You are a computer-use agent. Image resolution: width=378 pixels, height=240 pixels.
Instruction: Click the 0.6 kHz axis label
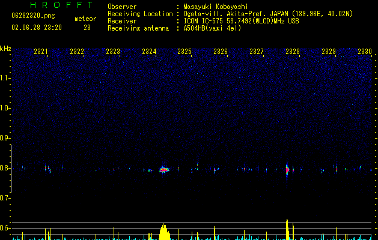point(5,228)
